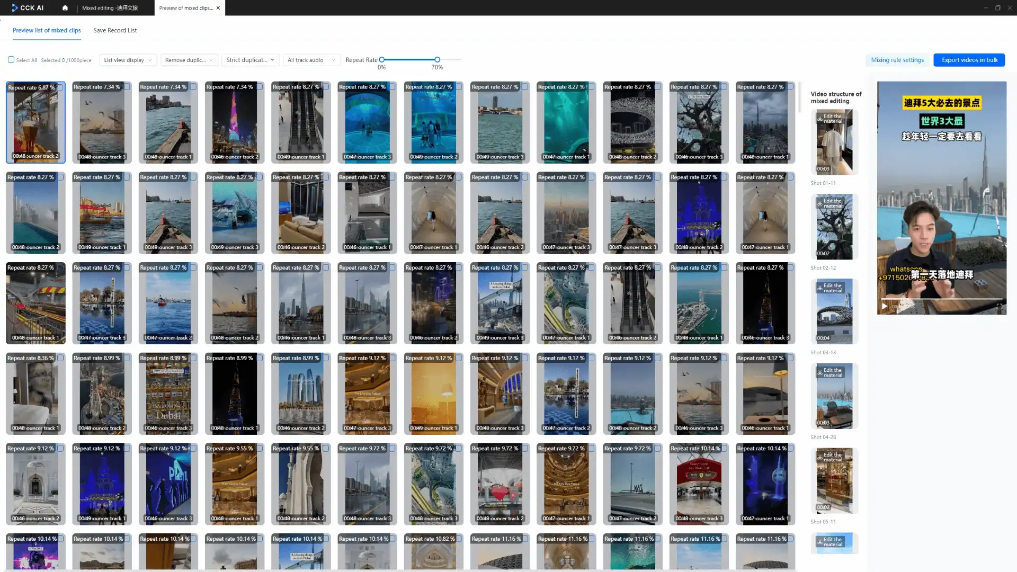The image size is (1017, 572).
Task: Close the Preview of mixed clips tab
Action: coord(218,8)
